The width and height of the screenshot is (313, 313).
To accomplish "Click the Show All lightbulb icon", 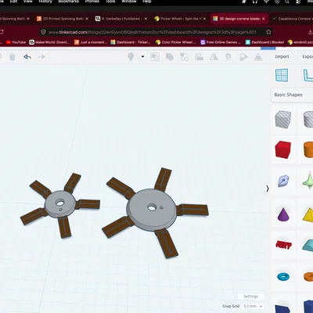I will pyautogui.click(x=131, y=56).
